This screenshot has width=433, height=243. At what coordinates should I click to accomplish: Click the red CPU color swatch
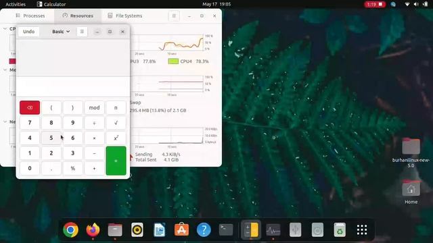pyautogui.click(x=12, y=61)
